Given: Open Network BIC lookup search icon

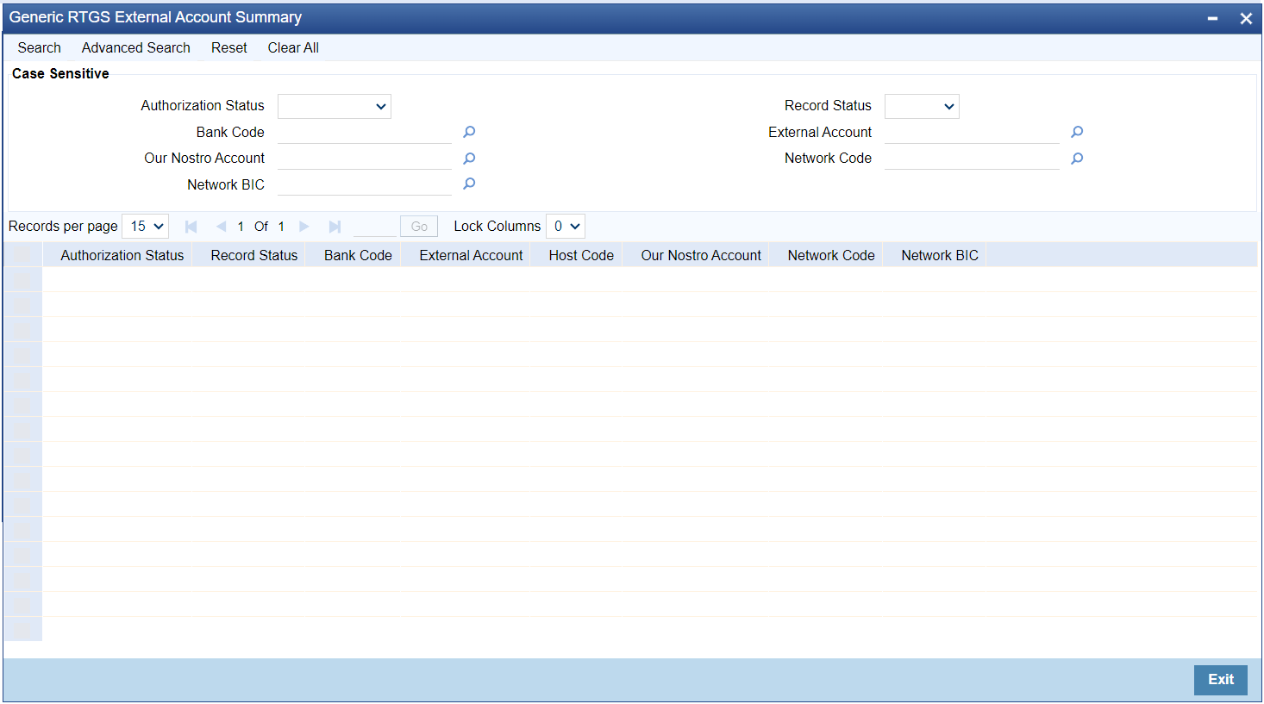Looking at the screenshot, I should pos(469,184).
